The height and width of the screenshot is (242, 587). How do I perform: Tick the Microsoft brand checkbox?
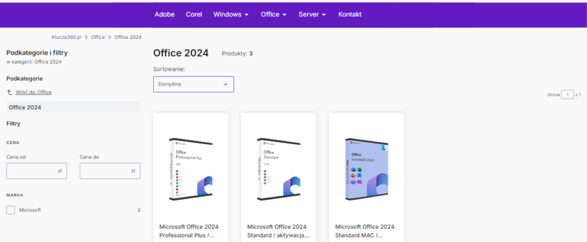coord(11,210)
